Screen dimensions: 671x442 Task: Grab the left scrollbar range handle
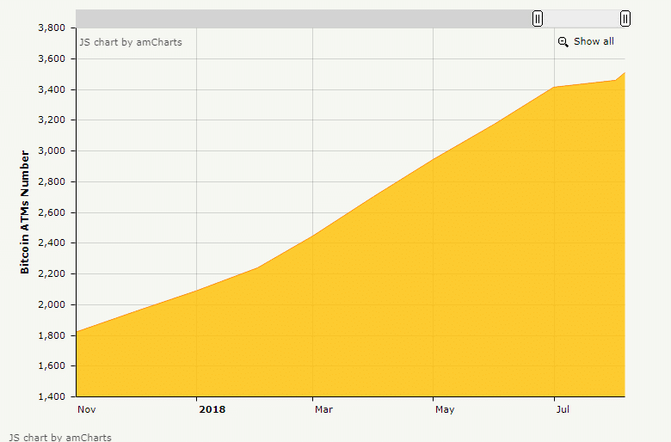pyautogui.click(x=538, y=19)
